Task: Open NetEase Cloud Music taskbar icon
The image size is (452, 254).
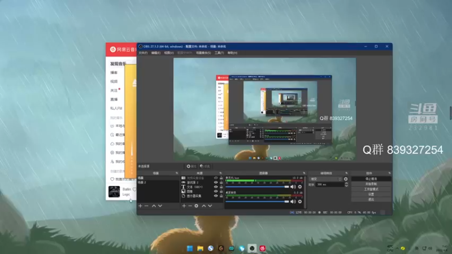Action: pyautogui.click(x=262, y=248)
